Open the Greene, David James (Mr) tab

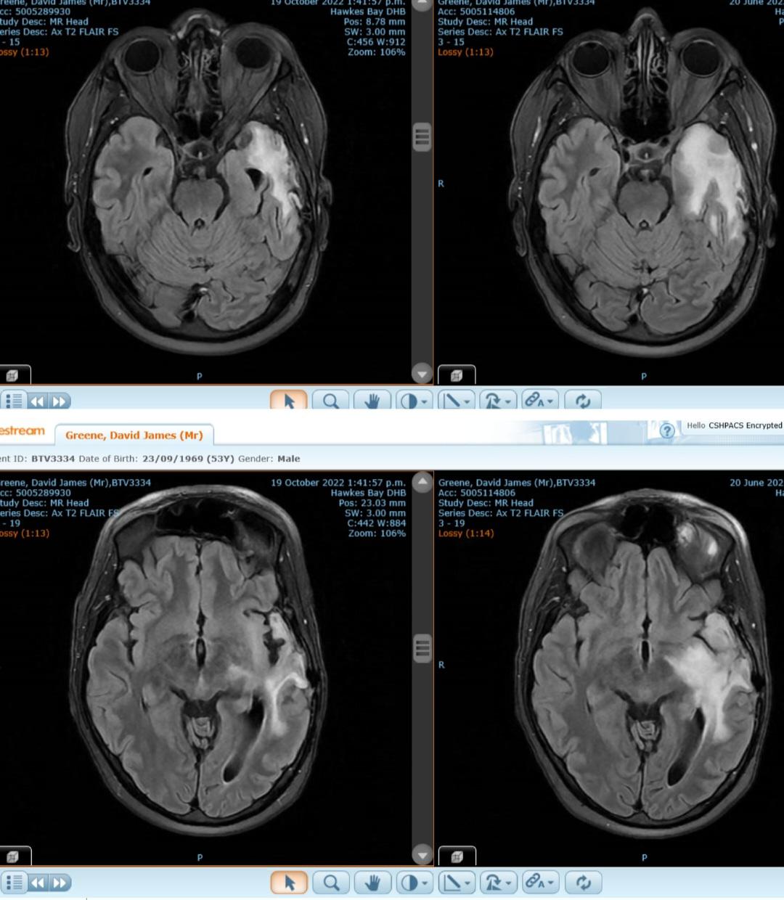[134, 435]
